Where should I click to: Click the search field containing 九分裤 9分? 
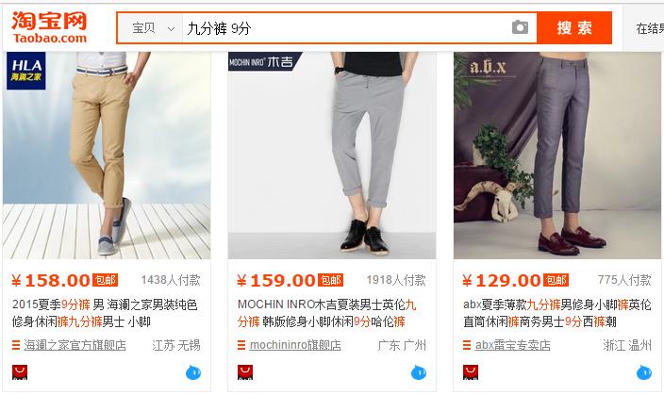pos(347,28)
